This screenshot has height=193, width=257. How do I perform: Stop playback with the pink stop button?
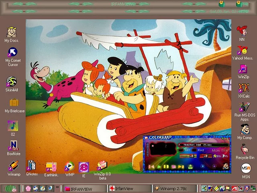point(173,167)
